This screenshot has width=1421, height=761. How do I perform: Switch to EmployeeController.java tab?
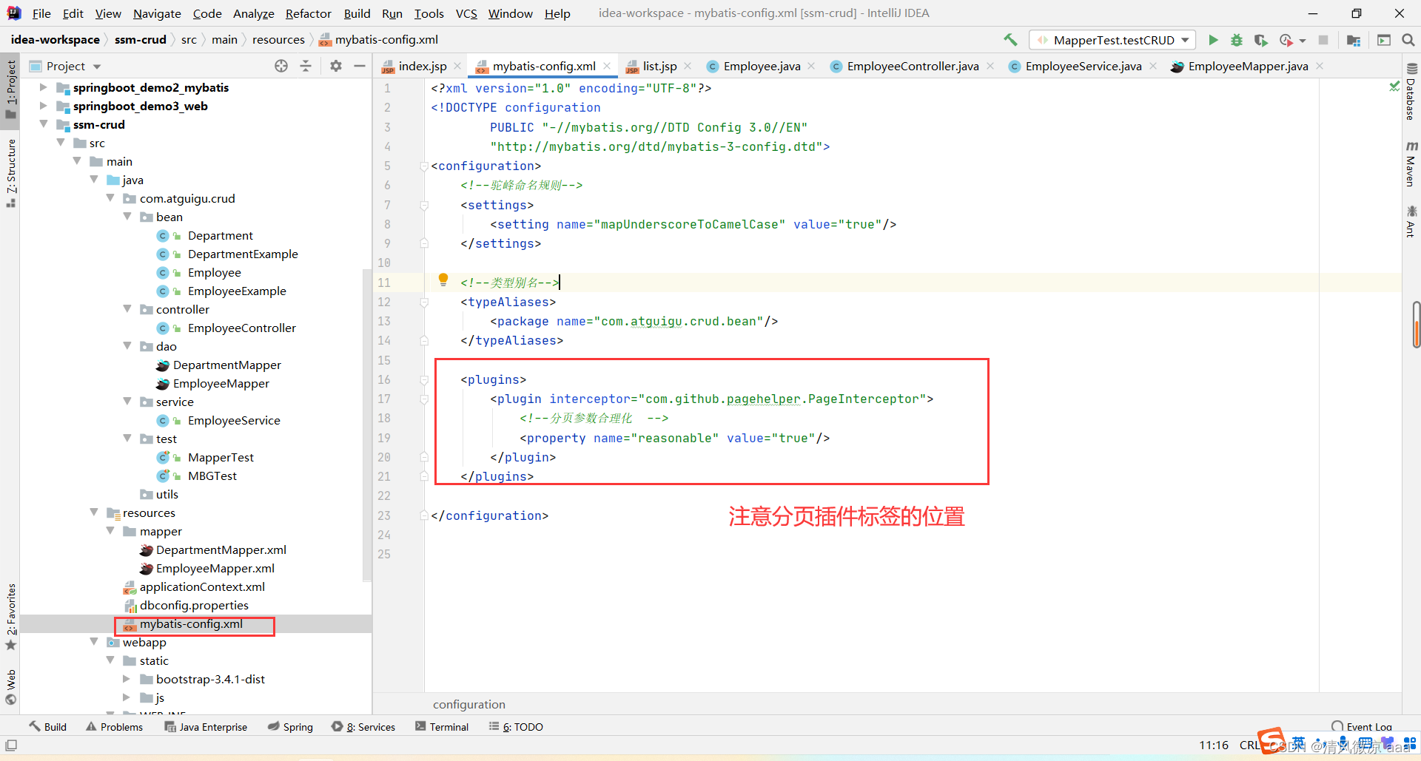pos(913,66)
